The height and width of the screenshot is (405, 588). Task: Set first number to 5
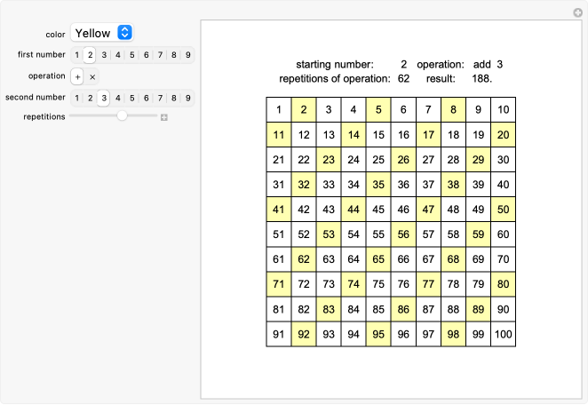click(x=132, y=55)
